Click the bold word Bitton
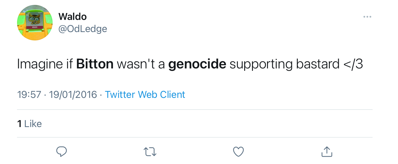Screen dimensions: 398x164 pos(95,64)
